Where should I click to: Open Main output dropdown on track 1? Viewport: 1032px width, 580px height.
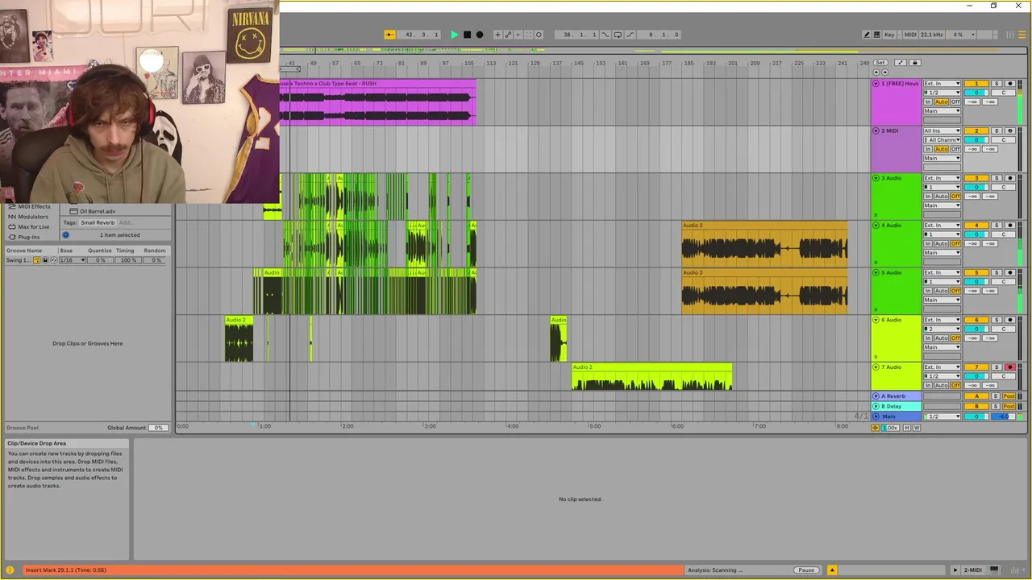tap(942, 111)
